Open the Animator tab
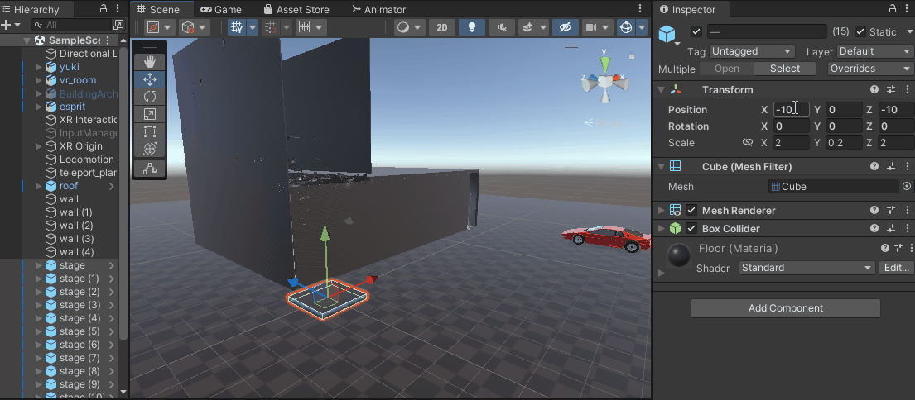The image size is (915, 400). pyautogui.click(x=379, y=10)
